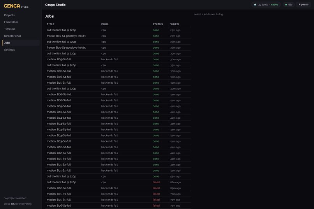Viewport: 314px width, 209px height.
Task: Open job 'motion: B03-S3-full'
Action: click(118, 130)
